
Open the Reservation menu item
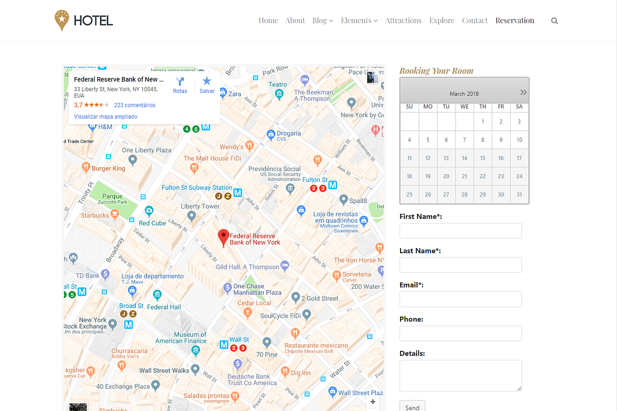515,21
